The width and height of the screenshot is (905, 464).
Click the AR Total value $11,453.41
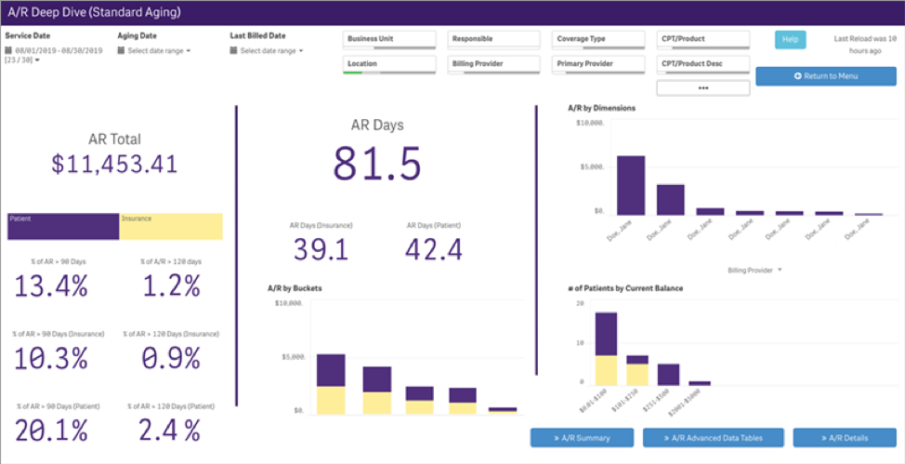pos(114,165)
